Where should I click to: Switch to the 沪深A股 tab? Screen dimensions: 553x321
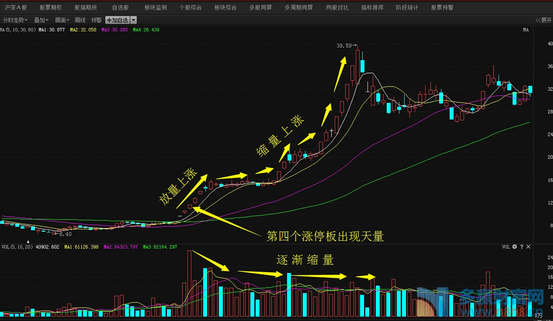coord(15,7)
